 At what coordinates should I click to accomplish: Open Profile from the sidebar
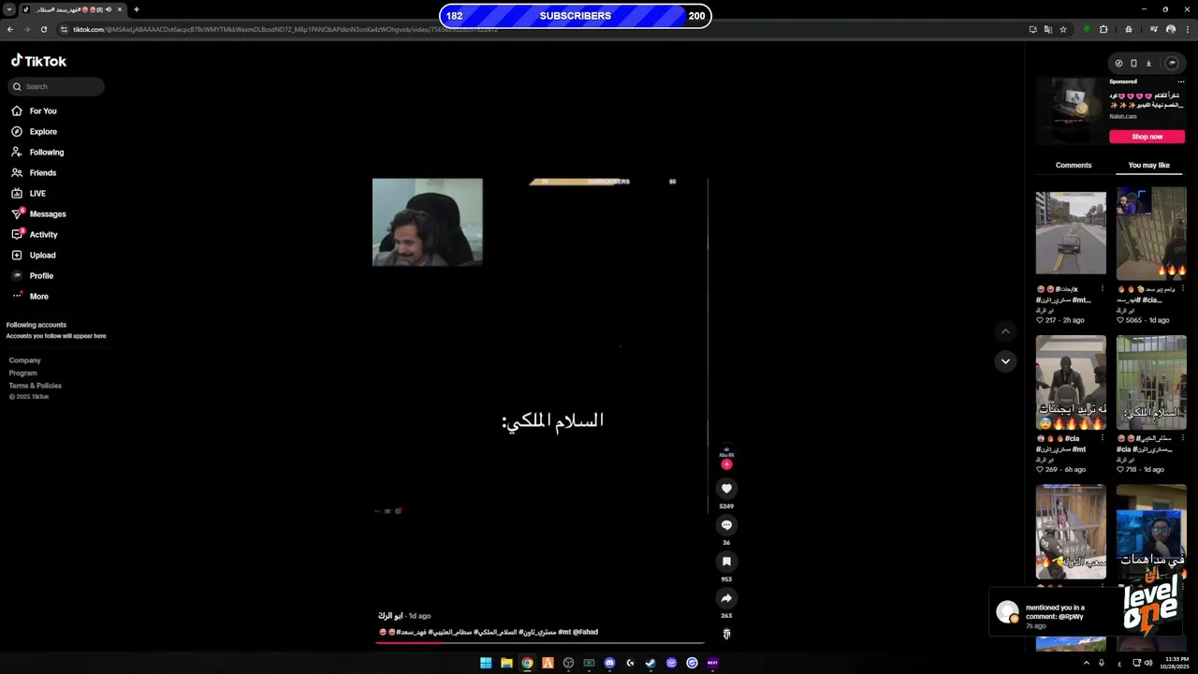click(33, 275)
